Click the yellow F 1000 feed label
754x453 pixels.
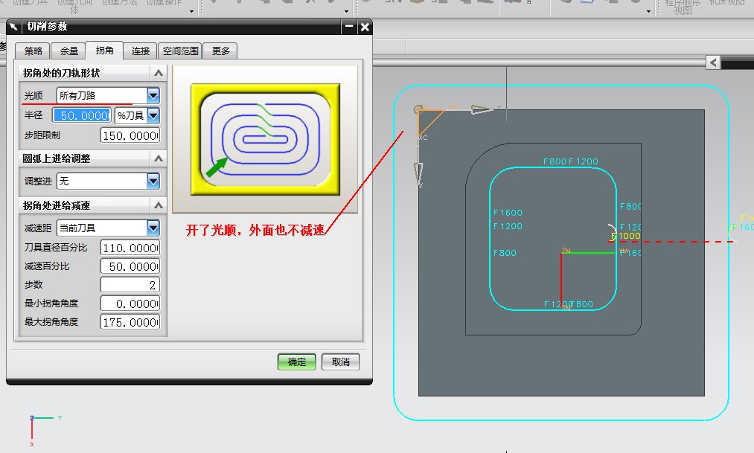[x=626, y=236]
